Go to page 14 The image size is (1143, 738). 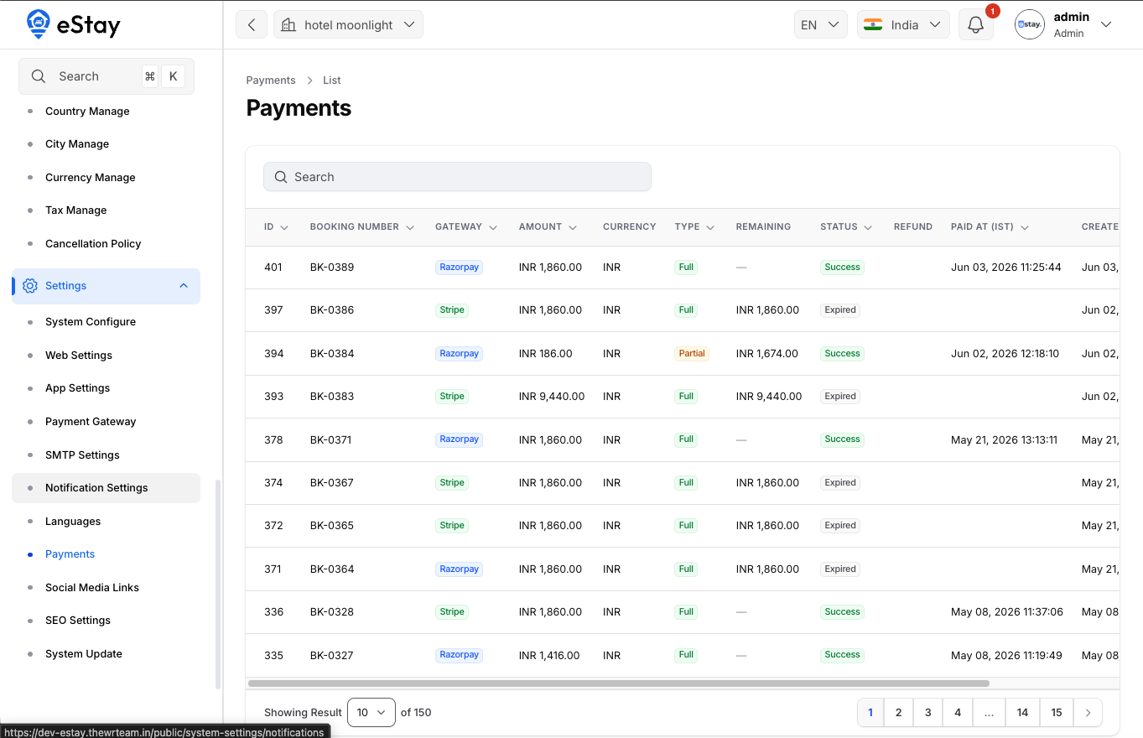pyautogui.click(x=1022, y=713)
